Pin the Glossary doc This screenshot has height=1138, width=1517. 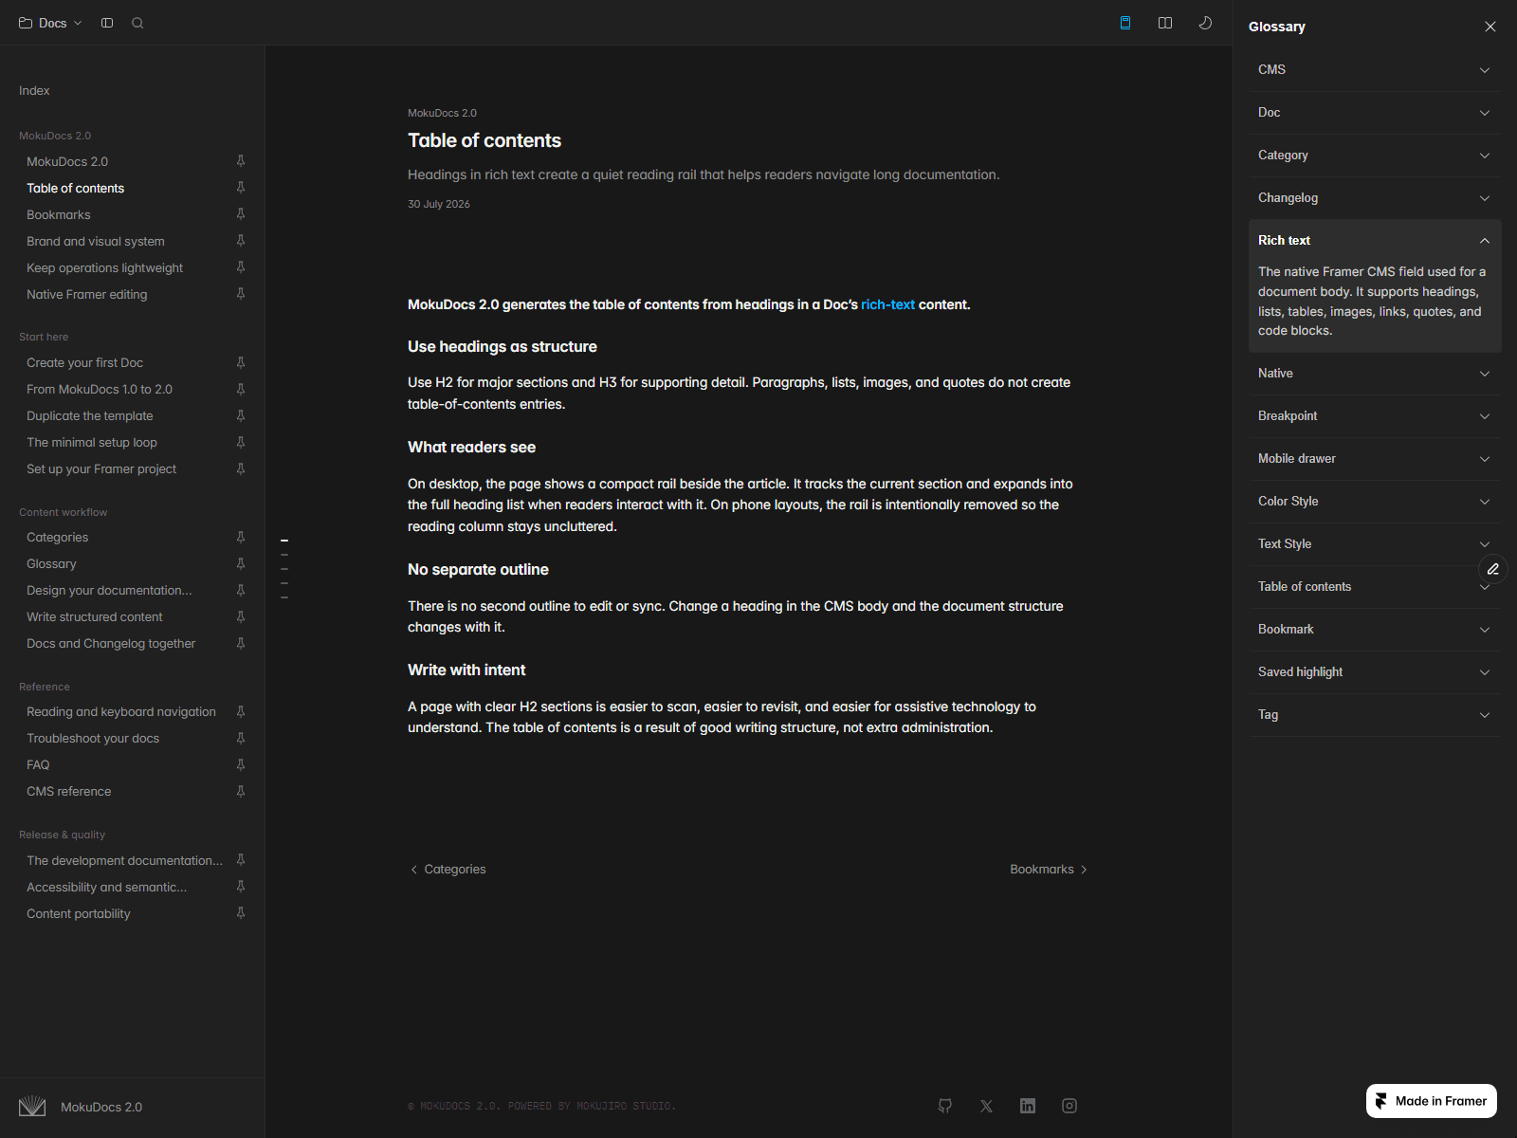tap(241, 563)
